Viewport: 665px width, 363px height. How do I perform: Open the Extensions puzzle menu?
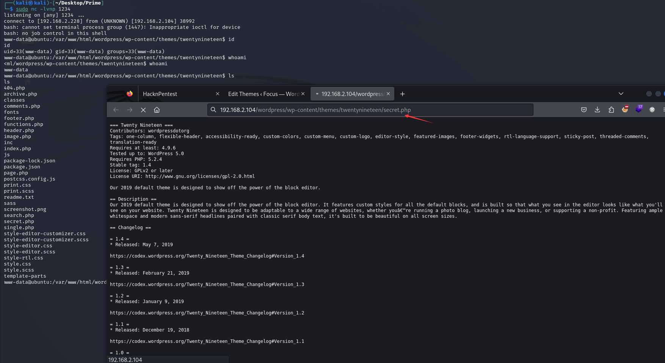[x=611, y=110]
